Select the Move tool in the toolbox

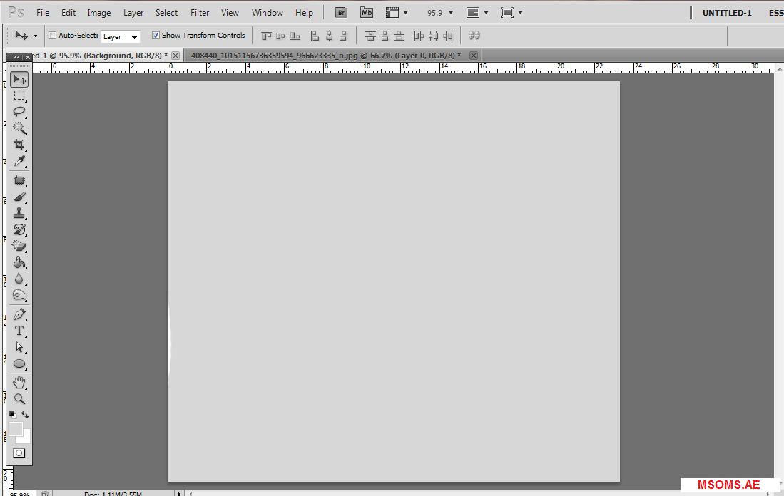tap(19, 79)
